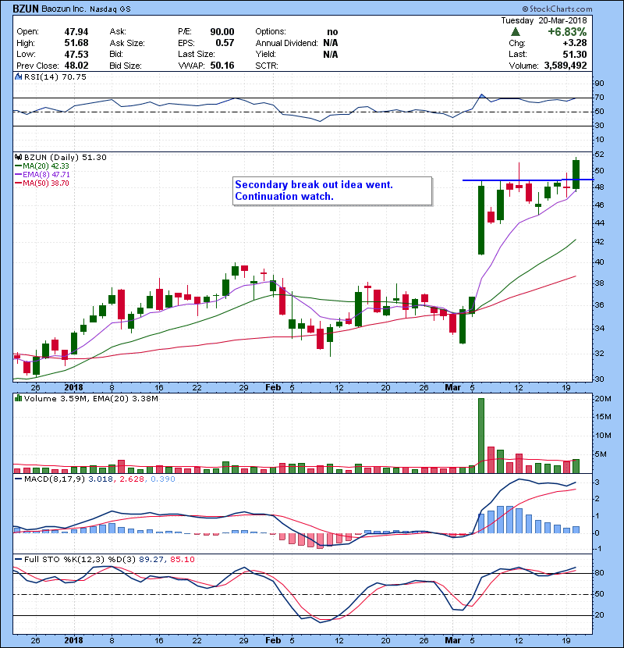The width and height of the screenshot is (624, 648).
Task: Click the Last Size: label
Action: (x=197, y=54)
